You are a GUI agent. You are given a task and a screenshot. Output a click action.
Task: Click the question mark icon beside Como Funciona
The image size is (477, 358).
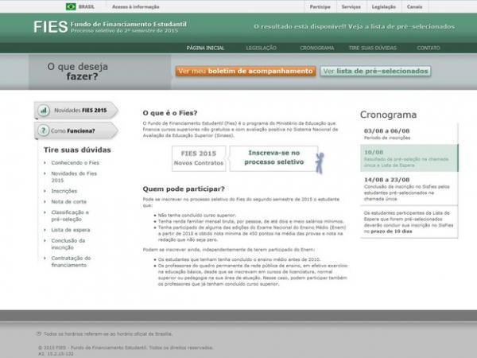[x=43, y=130]
